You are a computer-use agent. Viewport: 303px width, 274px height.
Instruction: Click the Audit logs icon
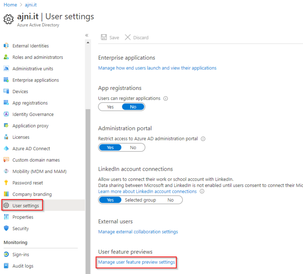6,266
